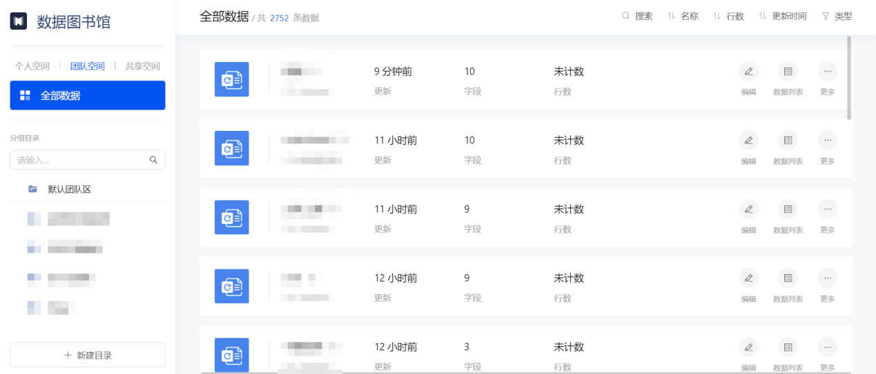Select 全部数据 in the sidebar
This screenshot has height=374, width=876.
pyautogui.click(x=88, y=96)
